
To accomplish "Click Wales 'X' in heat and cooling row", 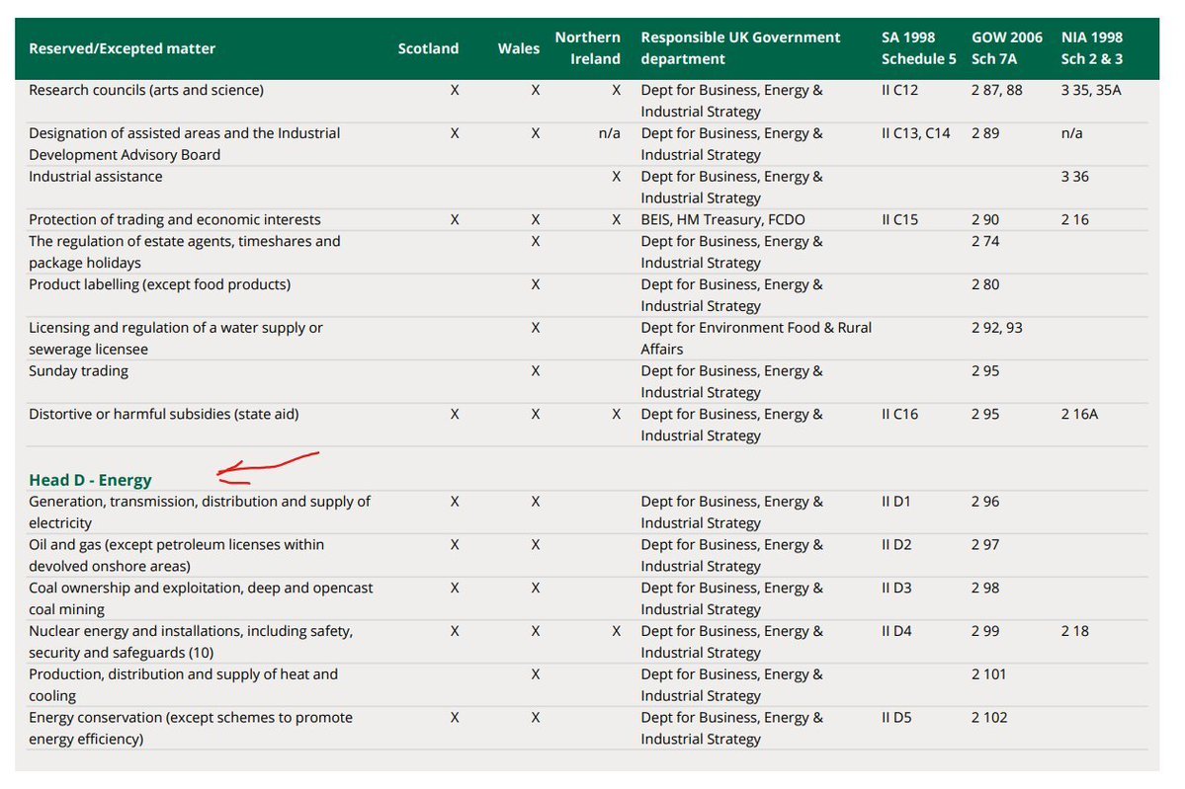I will [x=535, y=674].
